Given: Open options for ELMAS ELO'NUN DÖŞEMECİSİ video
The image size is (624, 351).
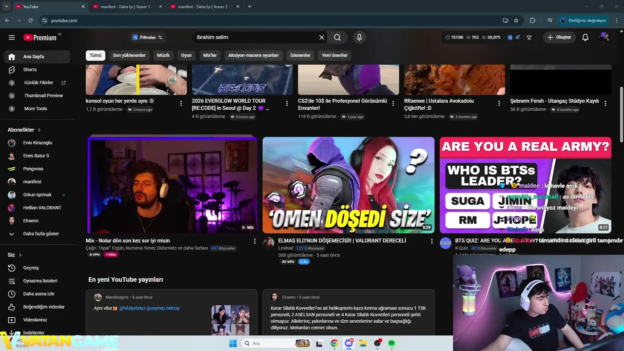Looking at the screenshot, I should 431,241.
